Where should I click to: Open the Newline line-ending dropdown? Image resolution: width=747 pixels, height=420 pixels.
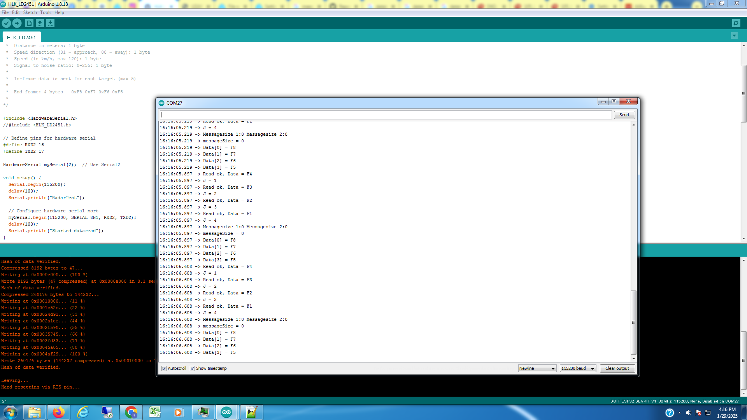pos(537,368)
